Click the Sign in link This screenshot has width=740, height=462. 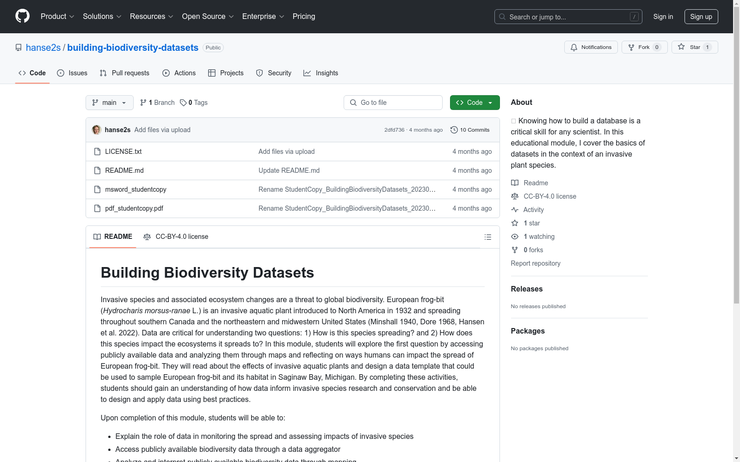point(663,17)
